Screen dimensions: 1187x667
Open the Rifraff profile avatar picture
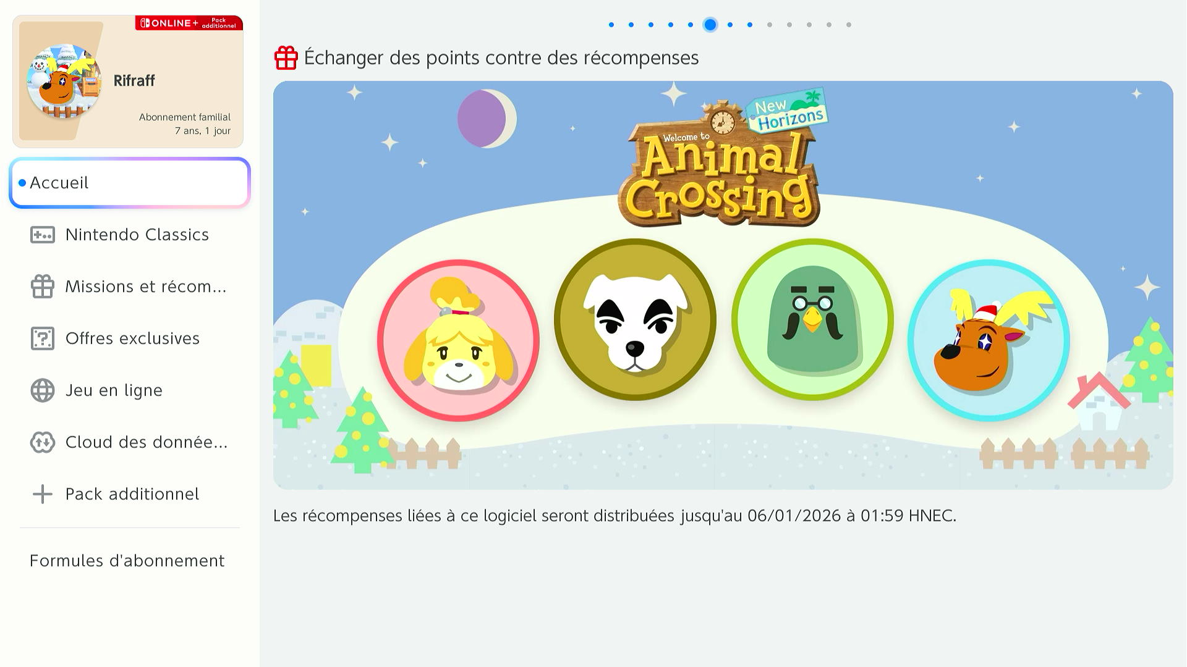pyautogui.click(x=64, y=81)
